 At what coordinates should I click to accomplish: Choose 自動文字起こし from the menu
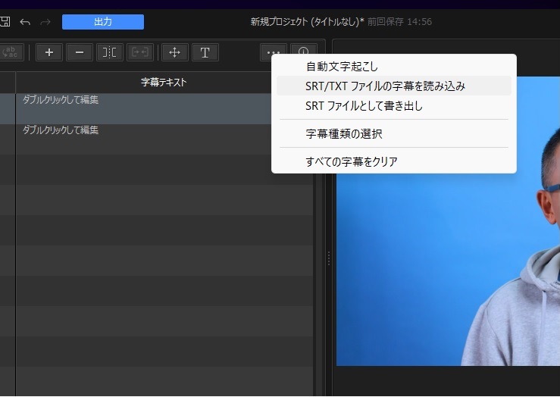click(x=394, y=67)
